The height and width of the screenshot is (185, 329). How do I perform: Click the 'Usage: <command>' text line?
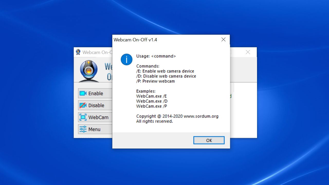156,56
